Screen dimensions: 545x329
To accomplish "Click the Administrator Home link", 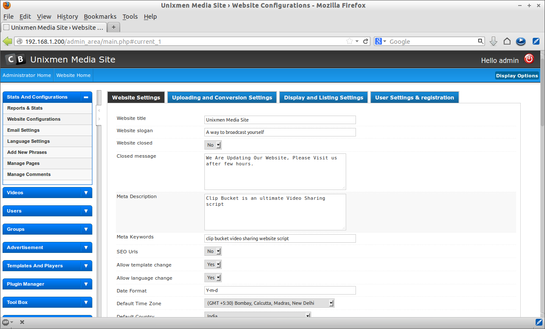I will (x=27, y=75).
